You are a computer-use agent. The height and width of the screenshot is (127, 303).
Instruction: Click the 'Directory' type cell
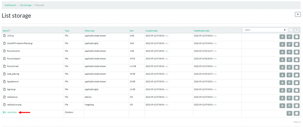point(69,112)
